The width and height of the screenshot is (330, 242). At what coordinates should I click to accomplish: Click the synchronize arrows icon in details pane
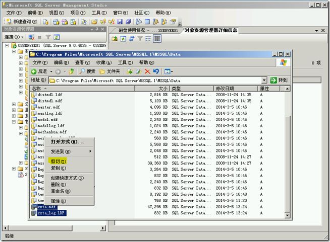(x=132, y=39)
